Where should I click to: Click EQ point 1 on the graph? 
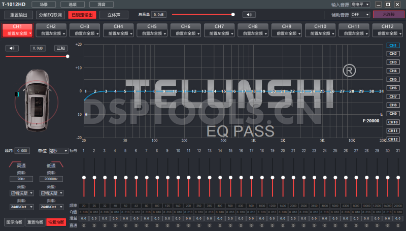click(86, 91)
